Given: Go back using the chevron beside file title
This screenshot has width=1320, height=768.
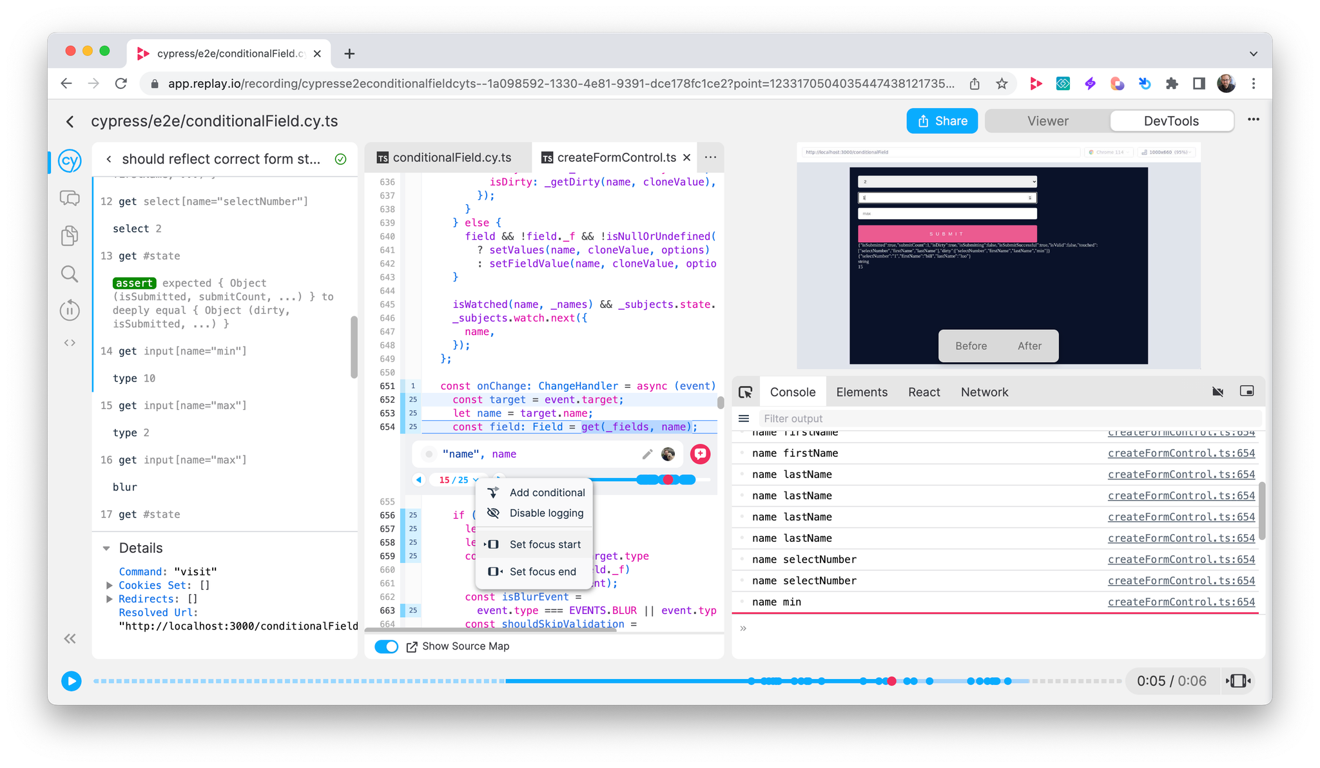Looking at the screenshot, I should point(70,121).
